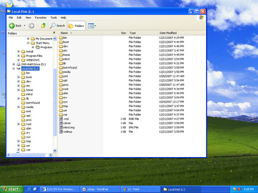Close the Folders pane with X
Viewport: 258px width, 193px height.
(54, 33)
